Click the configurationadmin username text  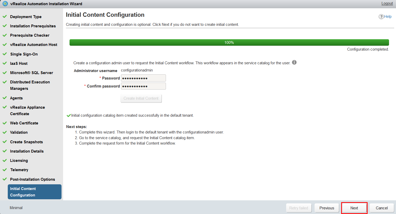click(x=137, y=70)
